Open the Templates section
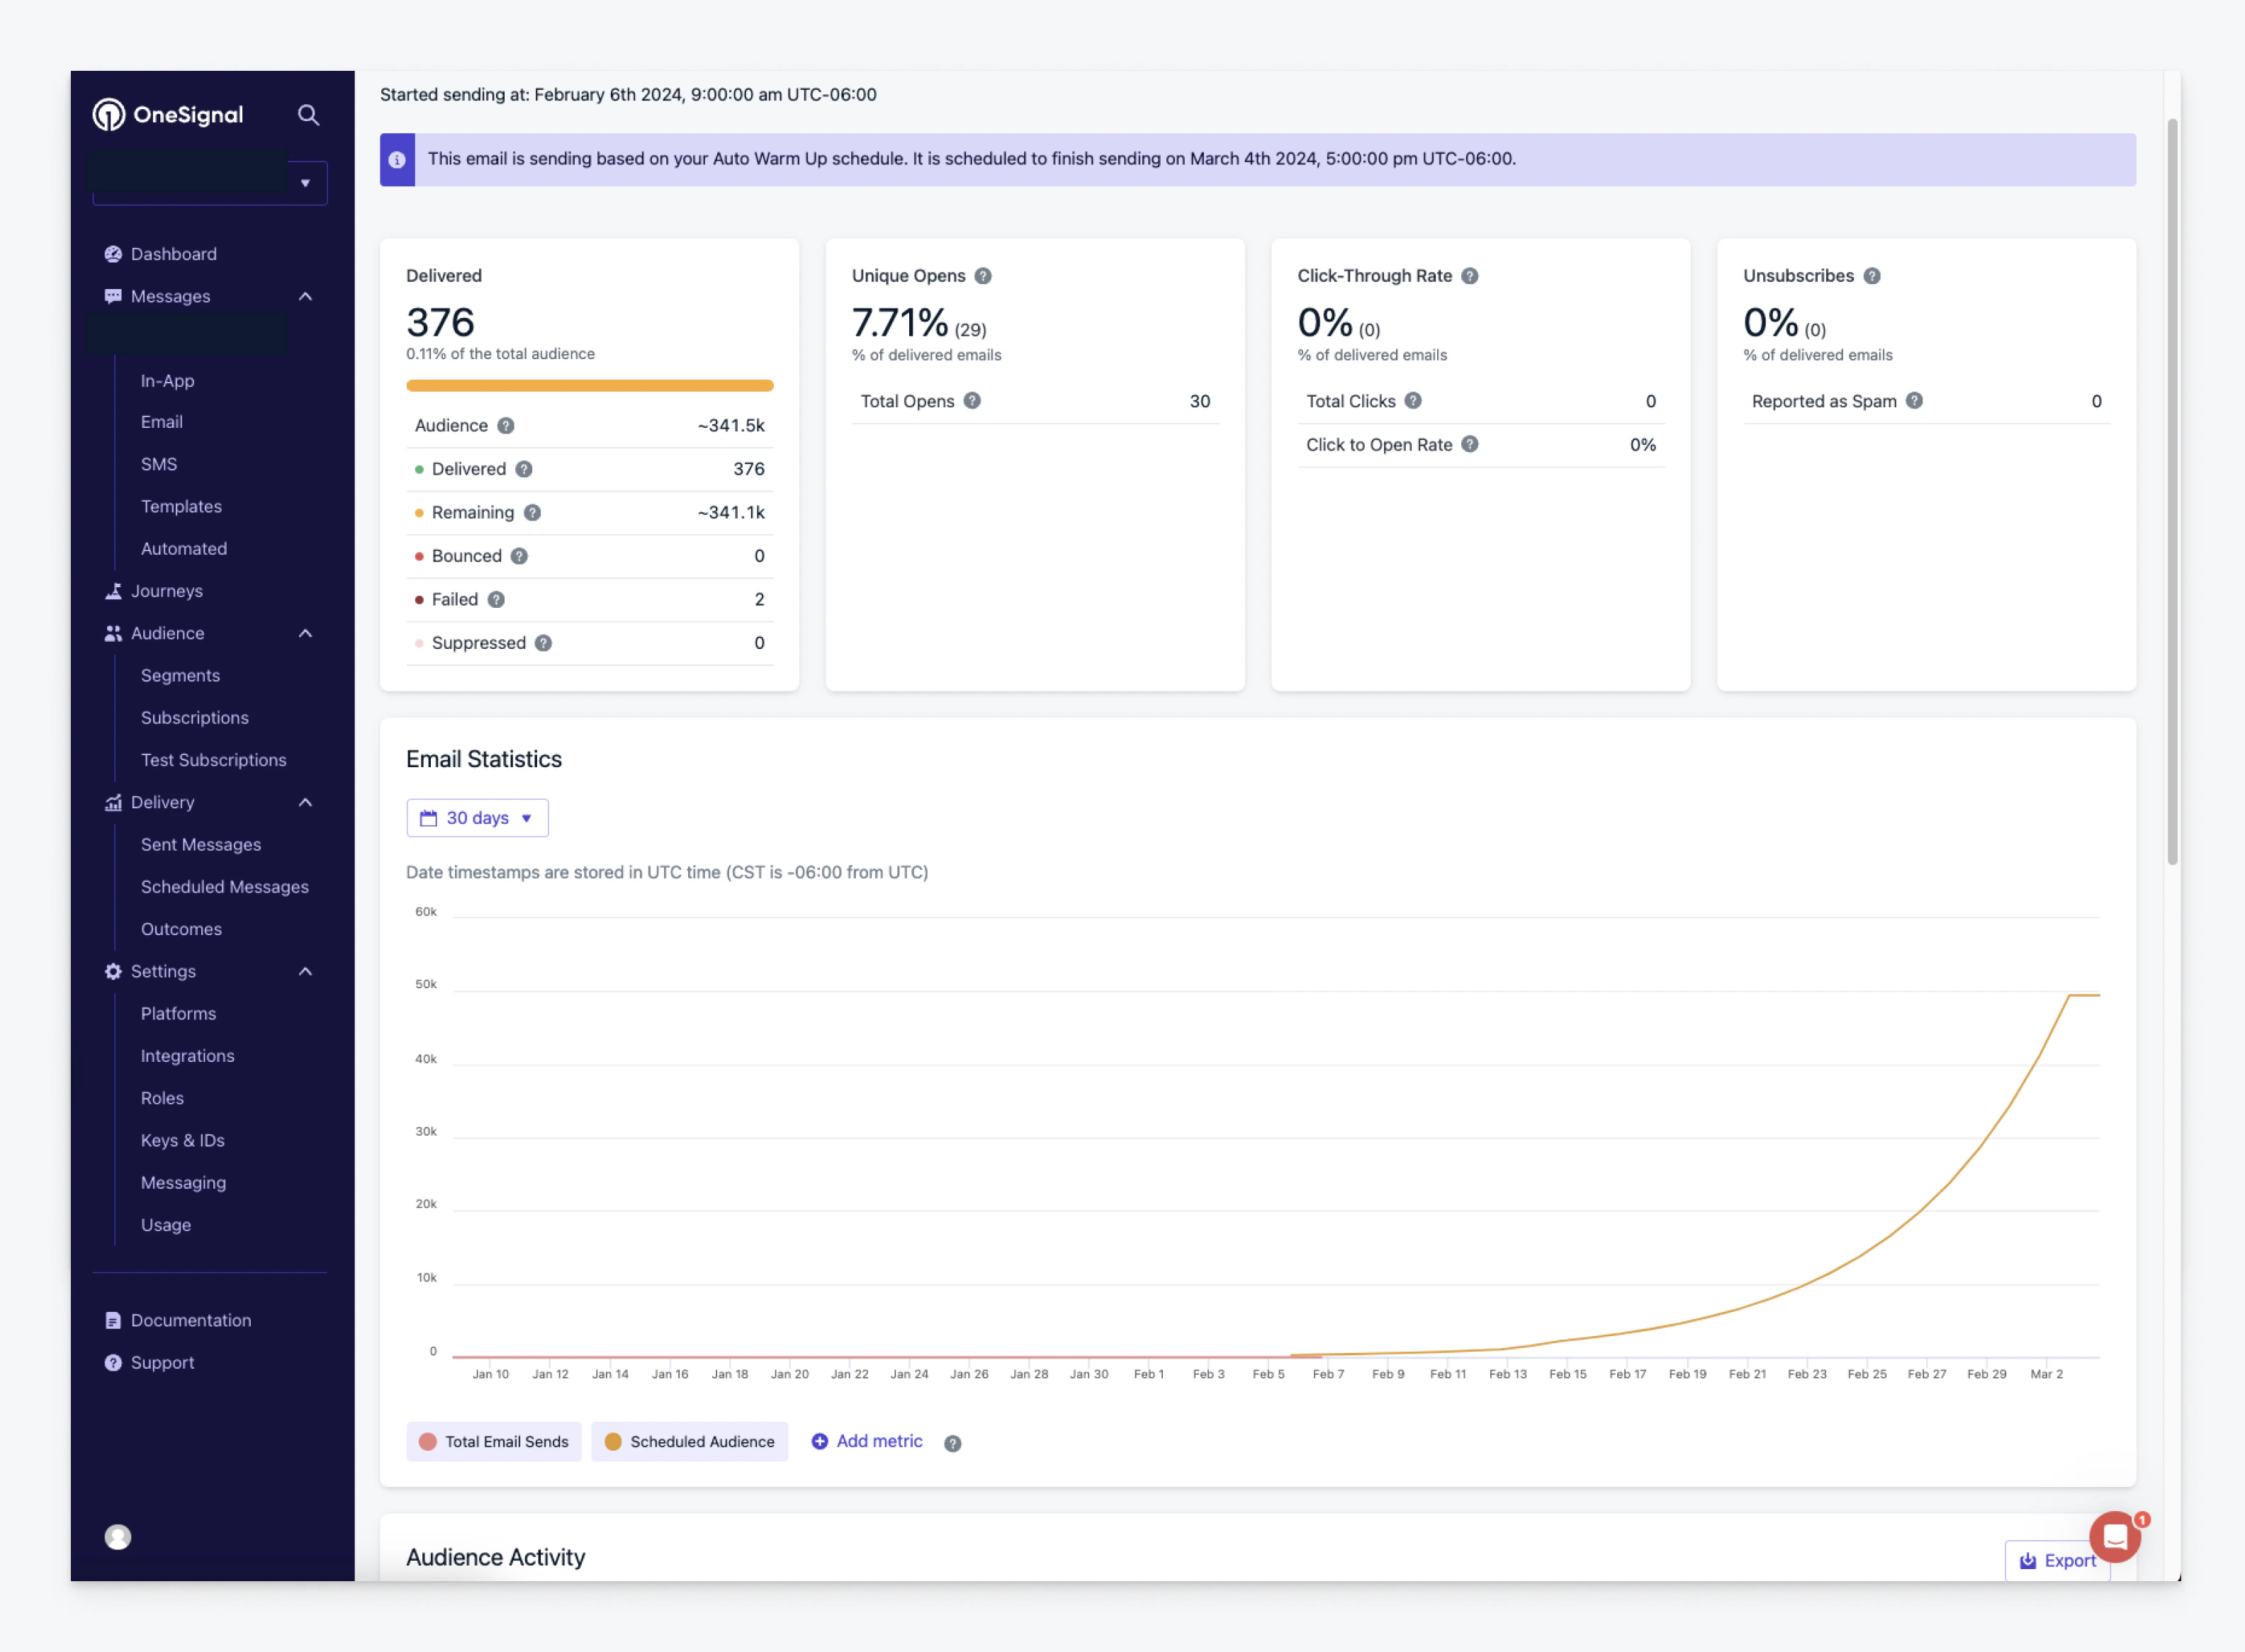This screenshot has height=1652, width=2245. coord(181,506)
